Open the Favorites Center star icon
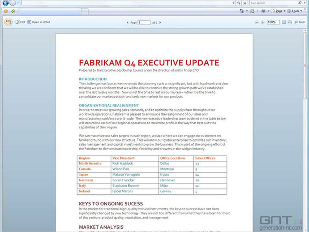 (6, 11)
